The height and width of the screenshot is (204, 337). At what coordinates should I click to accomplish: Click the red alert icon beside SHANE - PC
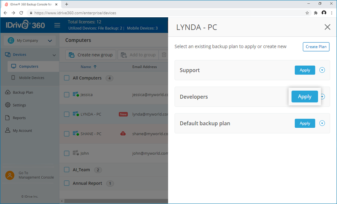123,134
